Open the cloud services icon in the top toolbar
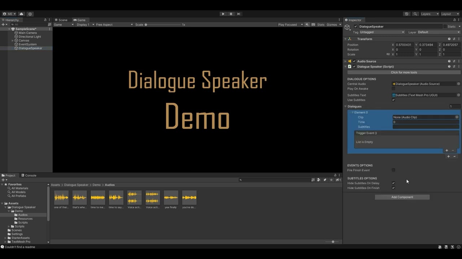The height and width of the screenshot is (259, 462). coord(21,14)
